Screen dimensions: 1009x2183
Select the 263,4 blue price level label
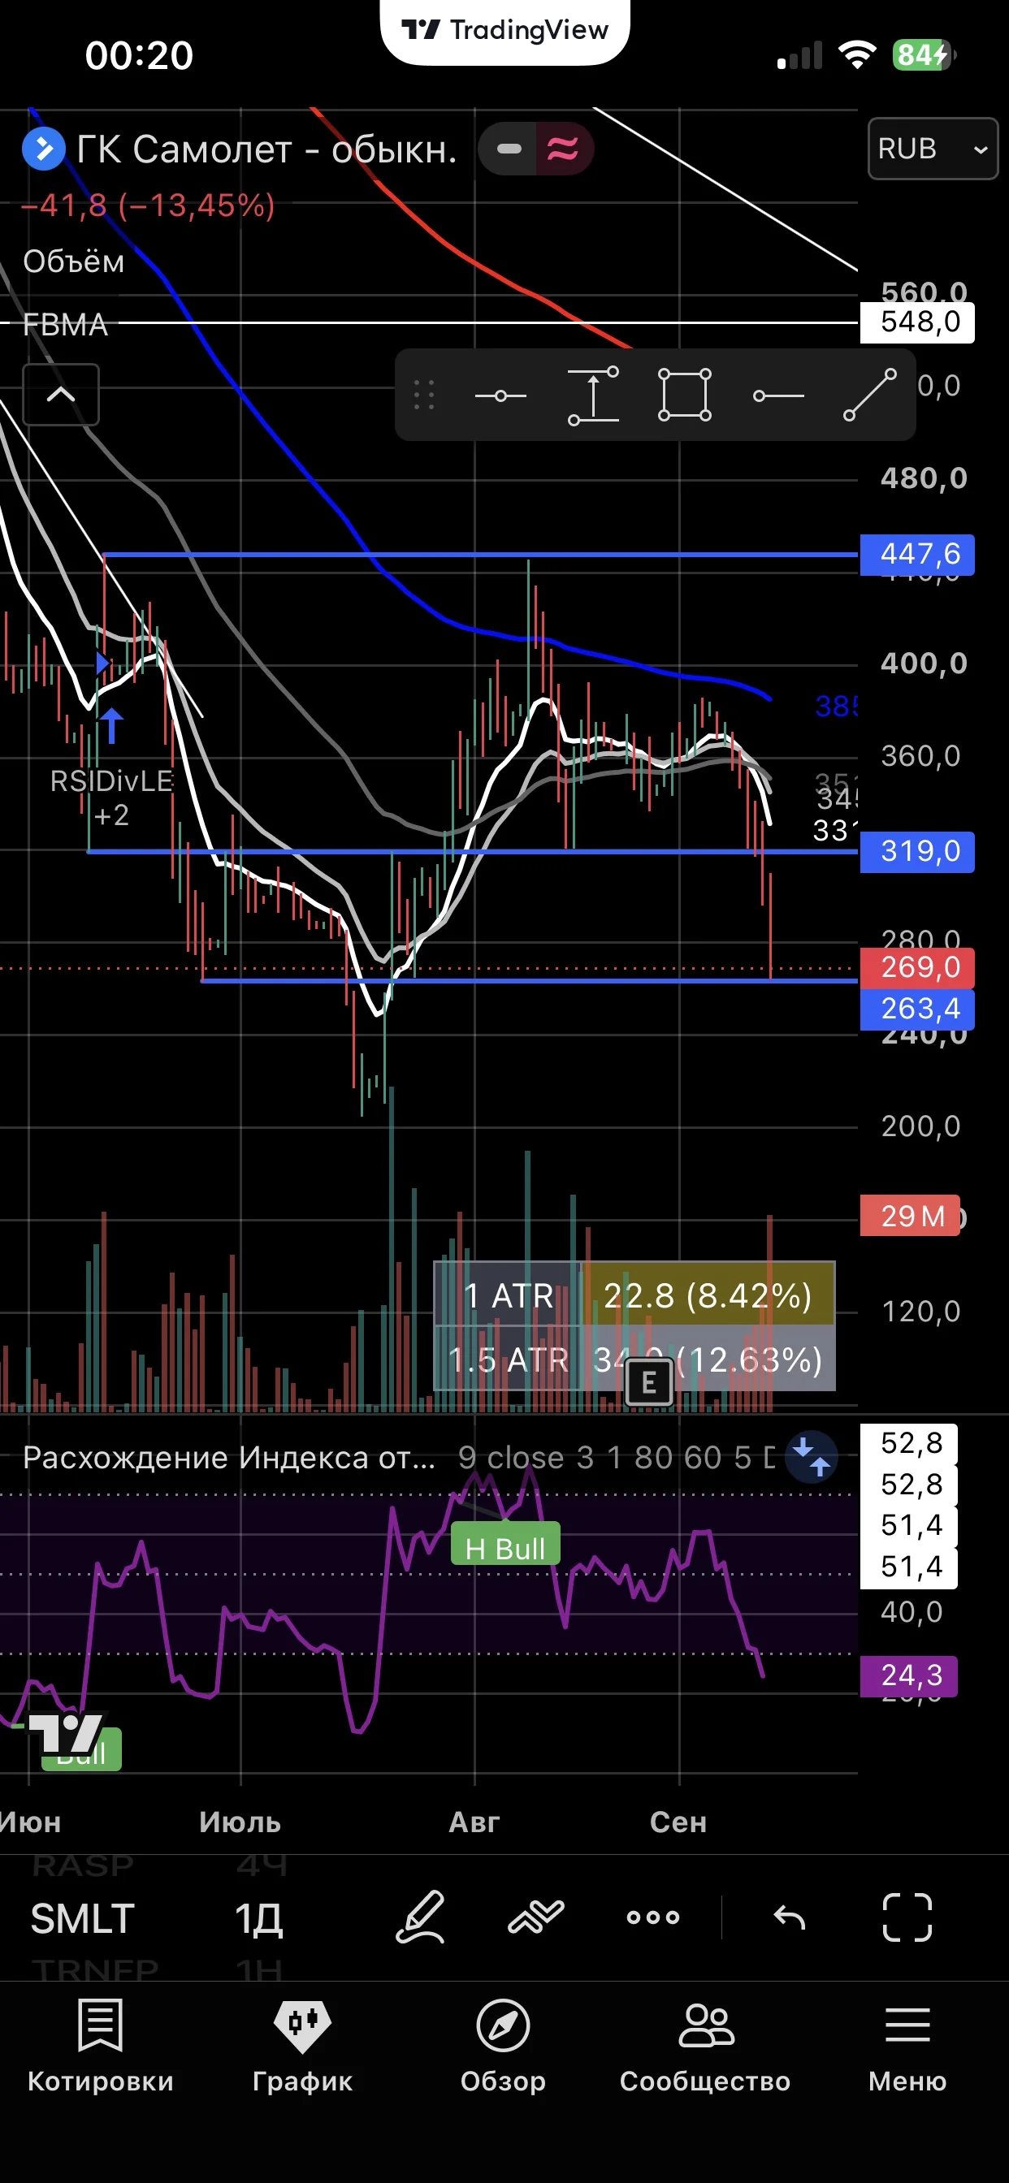(x=916, y=1009)
